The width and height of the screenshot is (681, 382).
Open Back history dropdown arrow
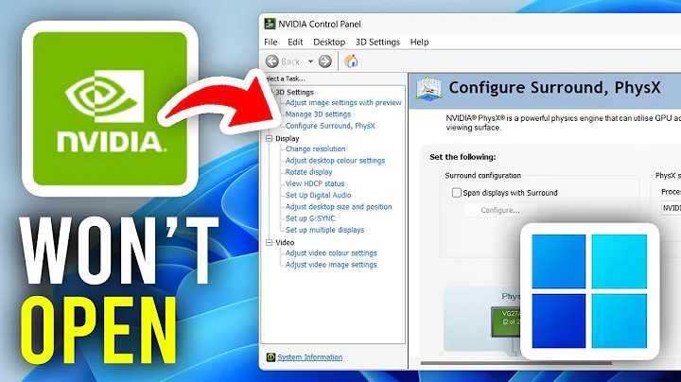pos(310,61)
